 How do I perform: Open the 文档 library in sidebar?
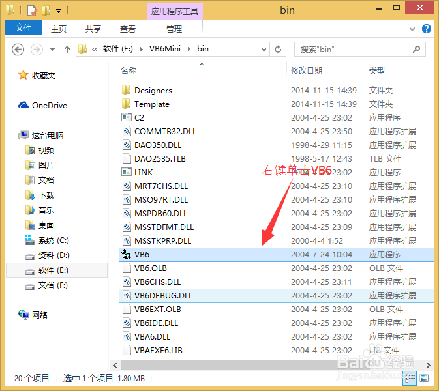coord(46,180)
